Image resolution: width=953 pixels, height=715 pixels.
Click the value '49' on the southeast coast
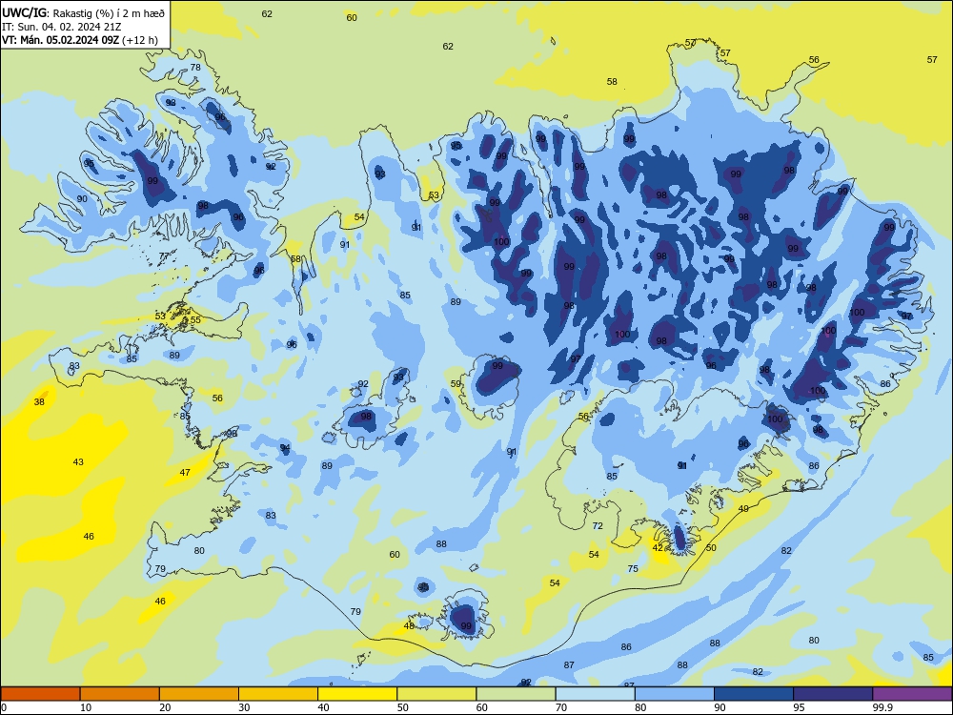click(744, 509)
